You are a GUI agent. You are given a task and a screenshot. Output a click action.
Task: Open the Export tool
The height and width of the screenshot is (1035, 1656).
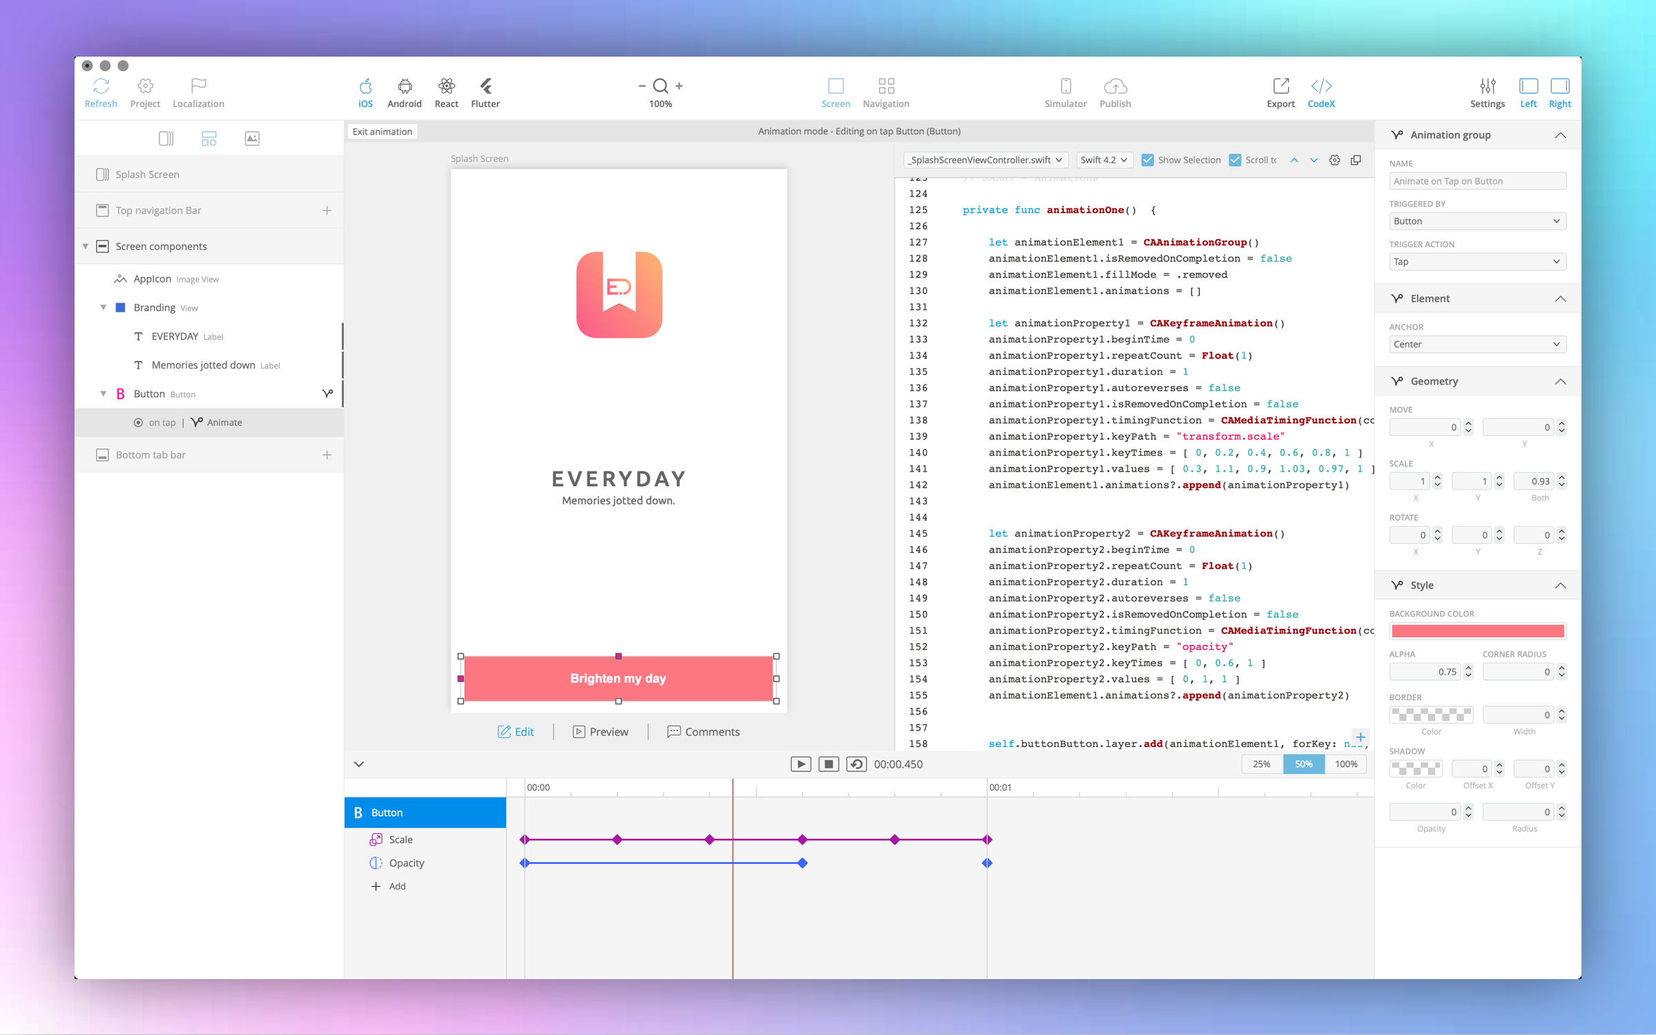(1280, 86)
